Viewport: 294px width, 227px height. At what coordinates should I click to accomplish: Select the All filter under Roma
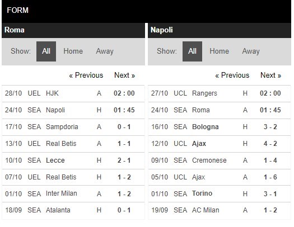pyautogui.click(x=46, y=51)
